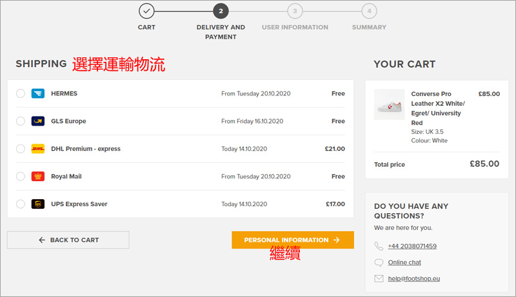Select UPS Express Saver radio button
The width and height of the screenshot is (516, 297).
click(x=21, y=204)
